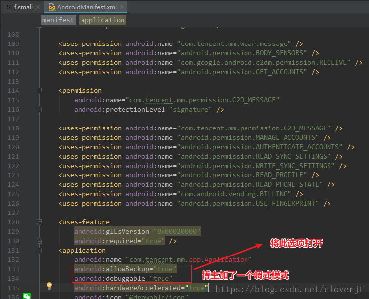Open the light bulb quick-fix on line 135
The width and height of the screenshot is (369, 299).
(49, 286)
